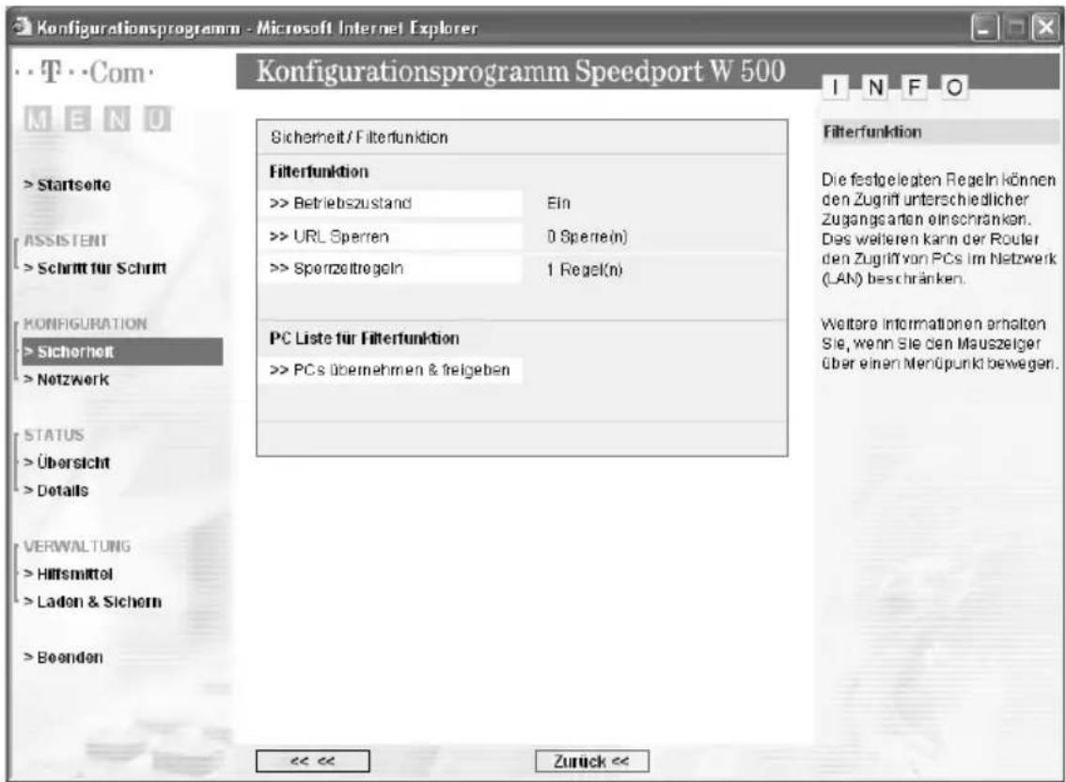Open the Betriebszustand setting
The image size is (1066, 782).
coord(390,203)
